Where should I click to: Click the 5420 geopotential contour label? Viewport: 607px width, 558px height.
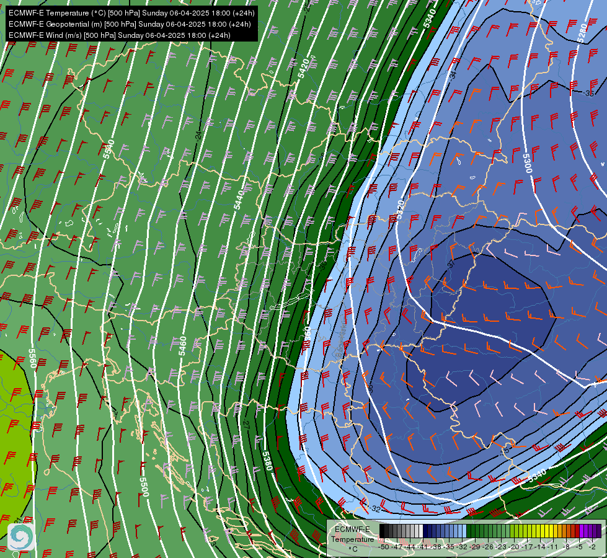tap(304, 68)
